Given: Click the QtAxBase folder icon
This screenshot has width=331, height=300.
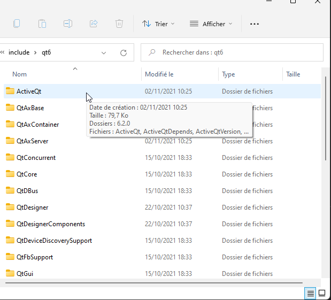Looking at the screenshot, I should click(x=10, y=107).
